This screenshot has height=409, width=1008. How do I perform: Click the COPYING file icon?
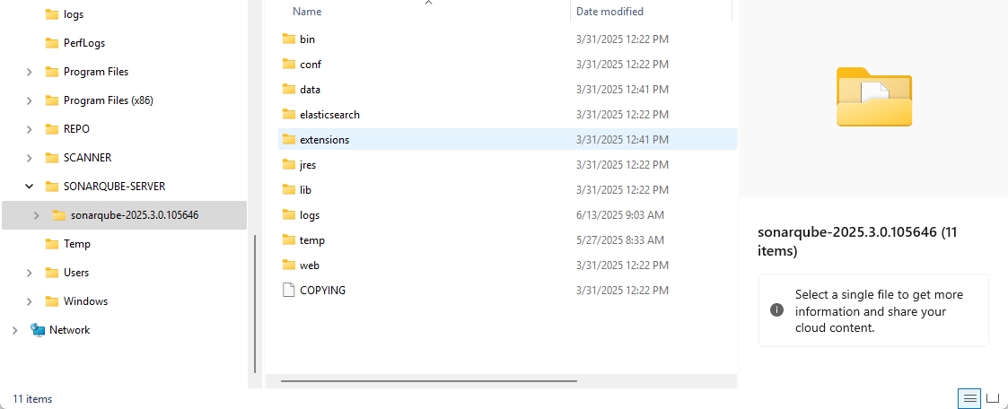point(288,291)
